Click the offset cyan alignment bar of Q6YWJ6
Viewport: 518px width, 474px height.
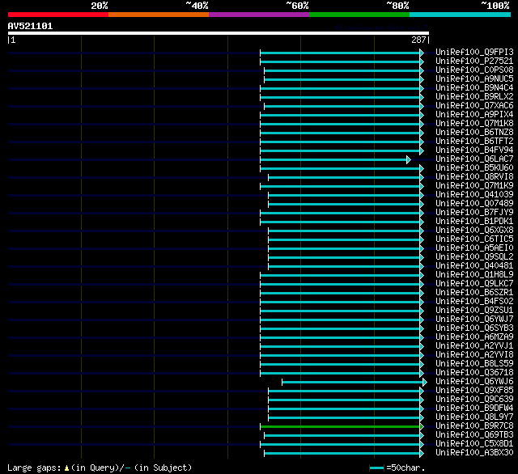pyautogui.click(x=353, y=383)
